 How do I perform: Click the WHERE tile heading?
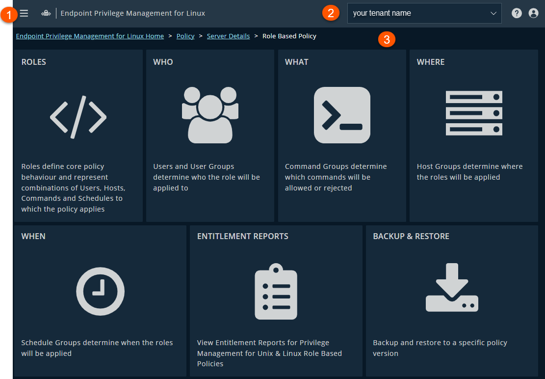point(431,62)
